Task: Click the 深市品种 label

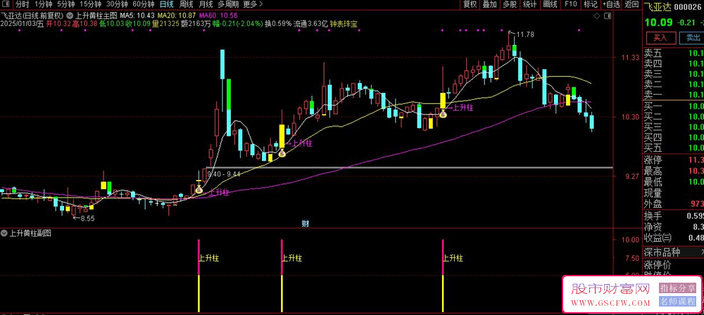Action: tap(662, 251)
